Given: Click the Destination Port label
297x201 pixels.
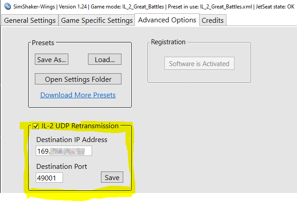Looking at the screenshot, I should (x=62, y=166).
